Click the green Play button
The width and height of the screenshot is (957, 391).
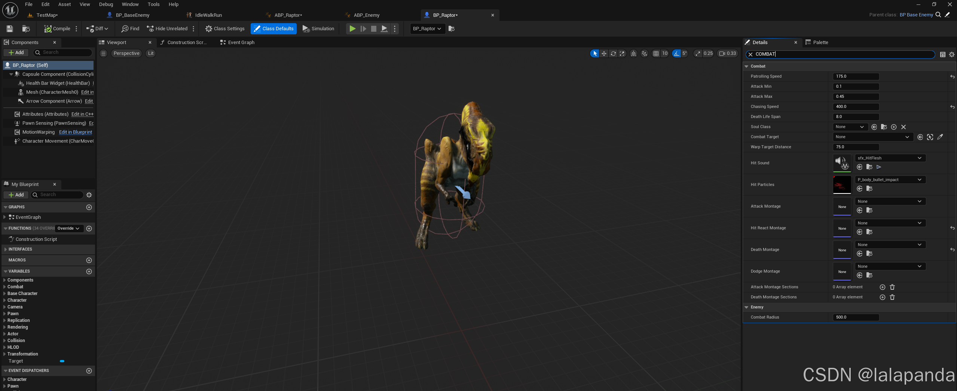tap(352, 29)
